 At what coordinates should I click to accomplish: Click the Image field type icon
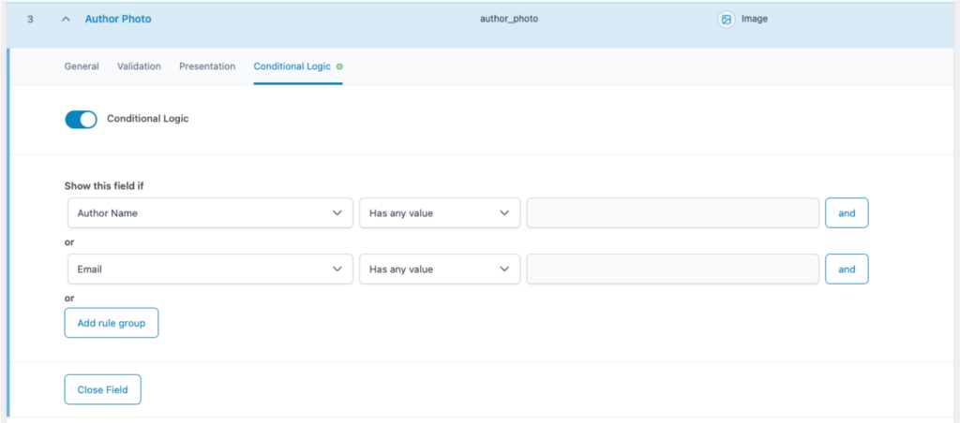click(x=726, y=19)
